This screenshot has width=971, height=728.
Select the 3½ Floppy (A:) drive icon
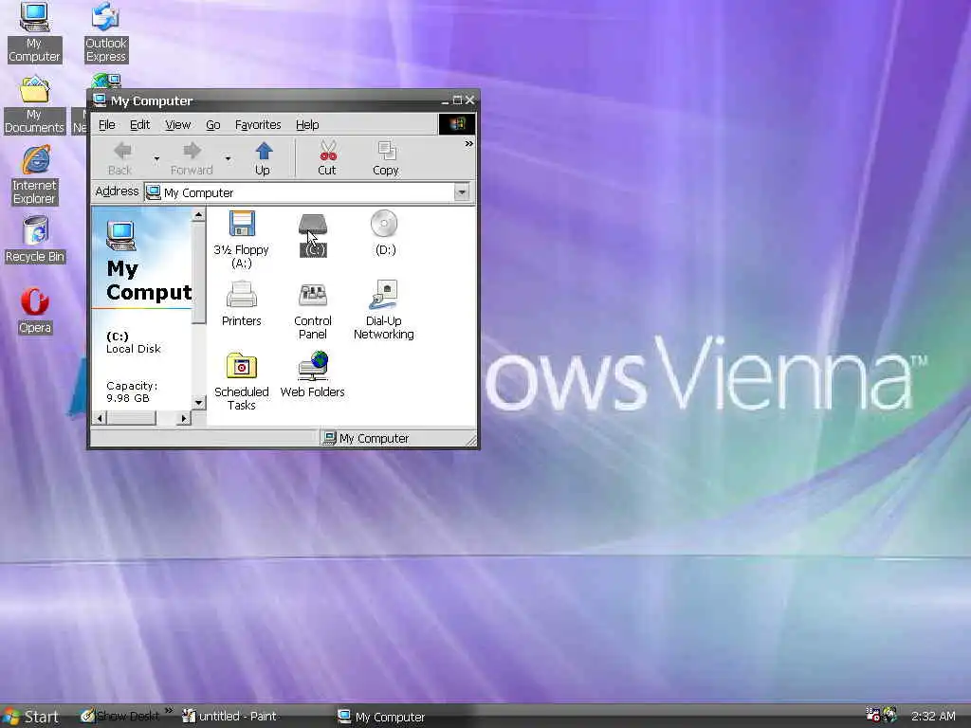pos(242,240)
